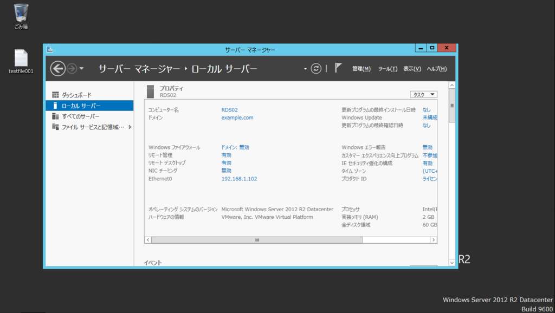Select the testfile001 desktop file icon
Screen dimensions: 555x313
click(21, 61)
